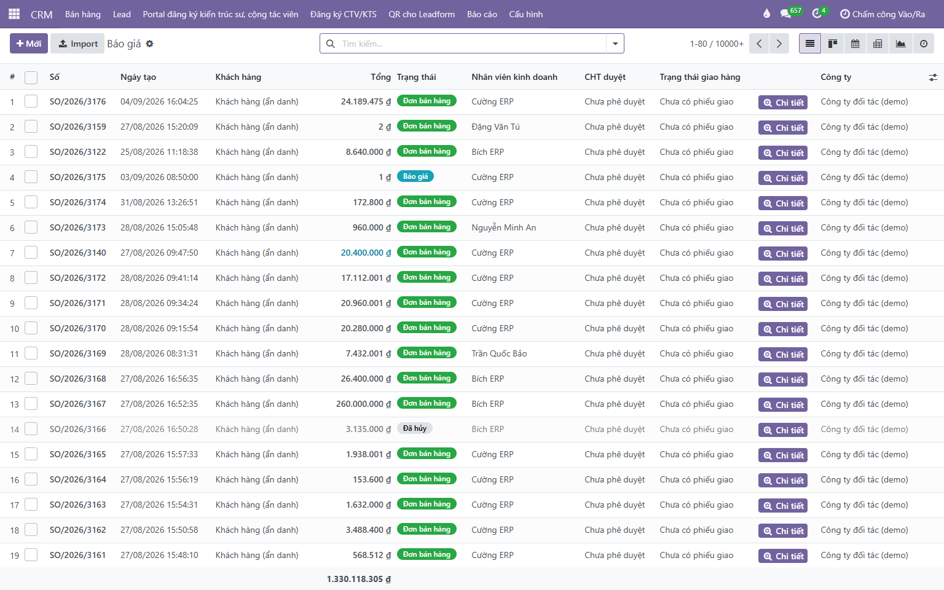Check the row for SO/2026/3140

[x=31, y=253]
